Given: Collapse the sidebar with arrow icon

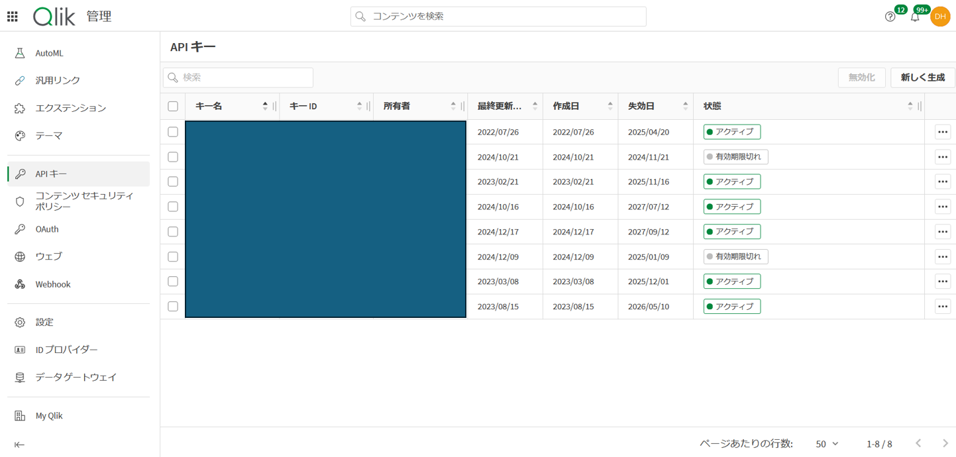Looking at the screenshot, I should tap(19, 444).
